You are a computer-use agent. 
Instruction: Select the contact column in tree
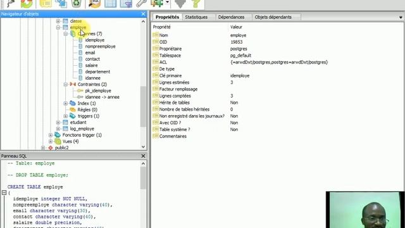click(92, 59)
